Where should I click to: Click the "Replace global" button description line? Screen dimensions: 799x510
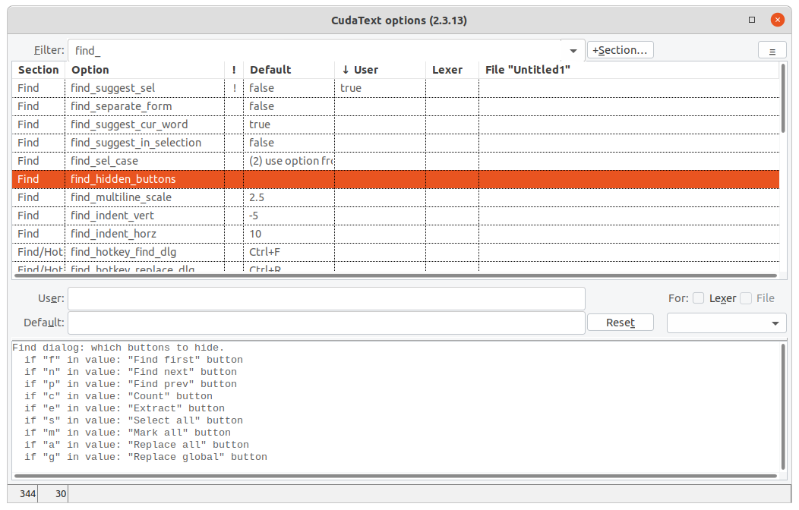[x=146, y=457]
